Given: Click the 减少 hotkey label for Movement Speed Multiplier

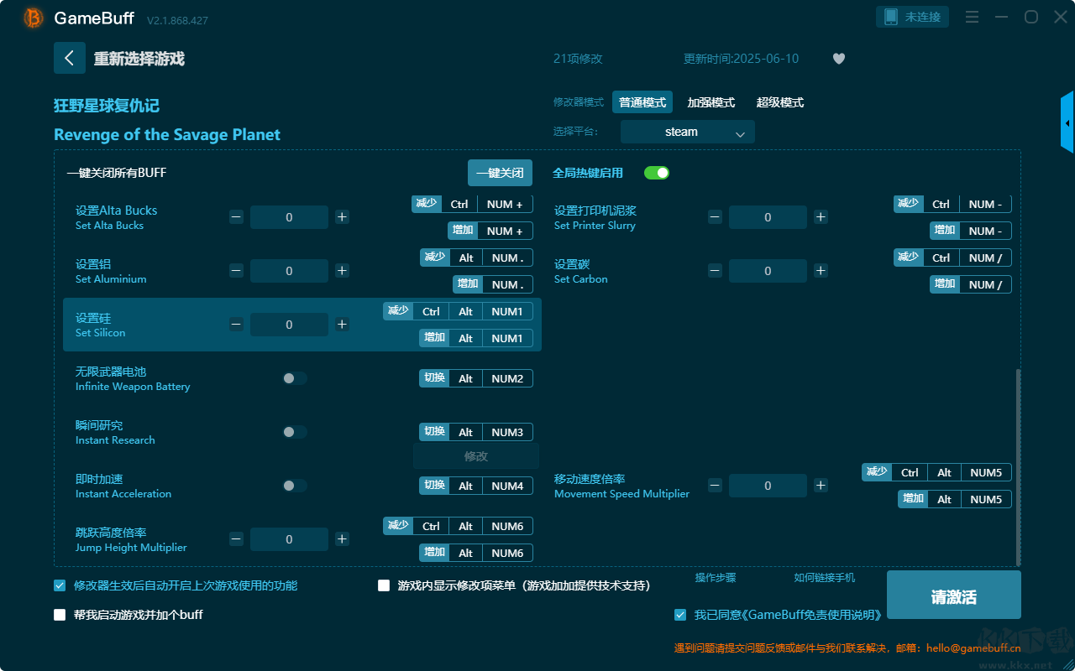Looking at the screenshot, I should coord(877,472).
